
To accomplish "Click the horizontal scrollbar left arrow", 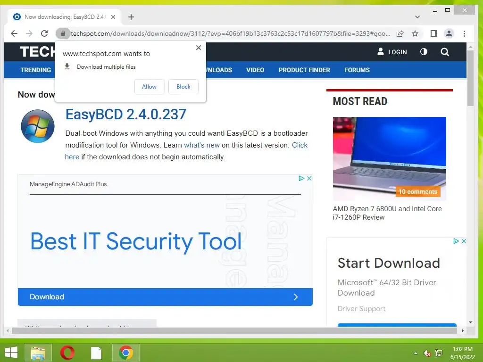I will point(8,330).
